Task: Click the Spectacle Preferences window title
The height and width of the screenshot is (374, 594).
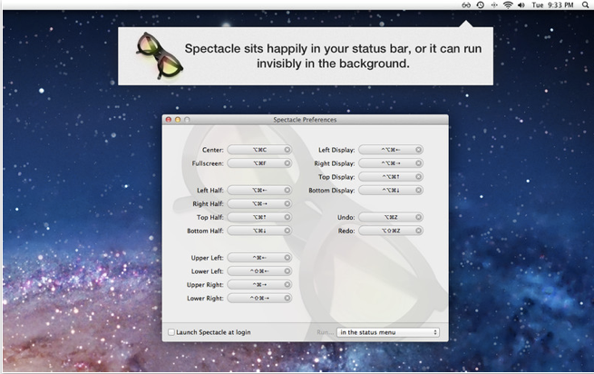Action: [x=305, y=120]
